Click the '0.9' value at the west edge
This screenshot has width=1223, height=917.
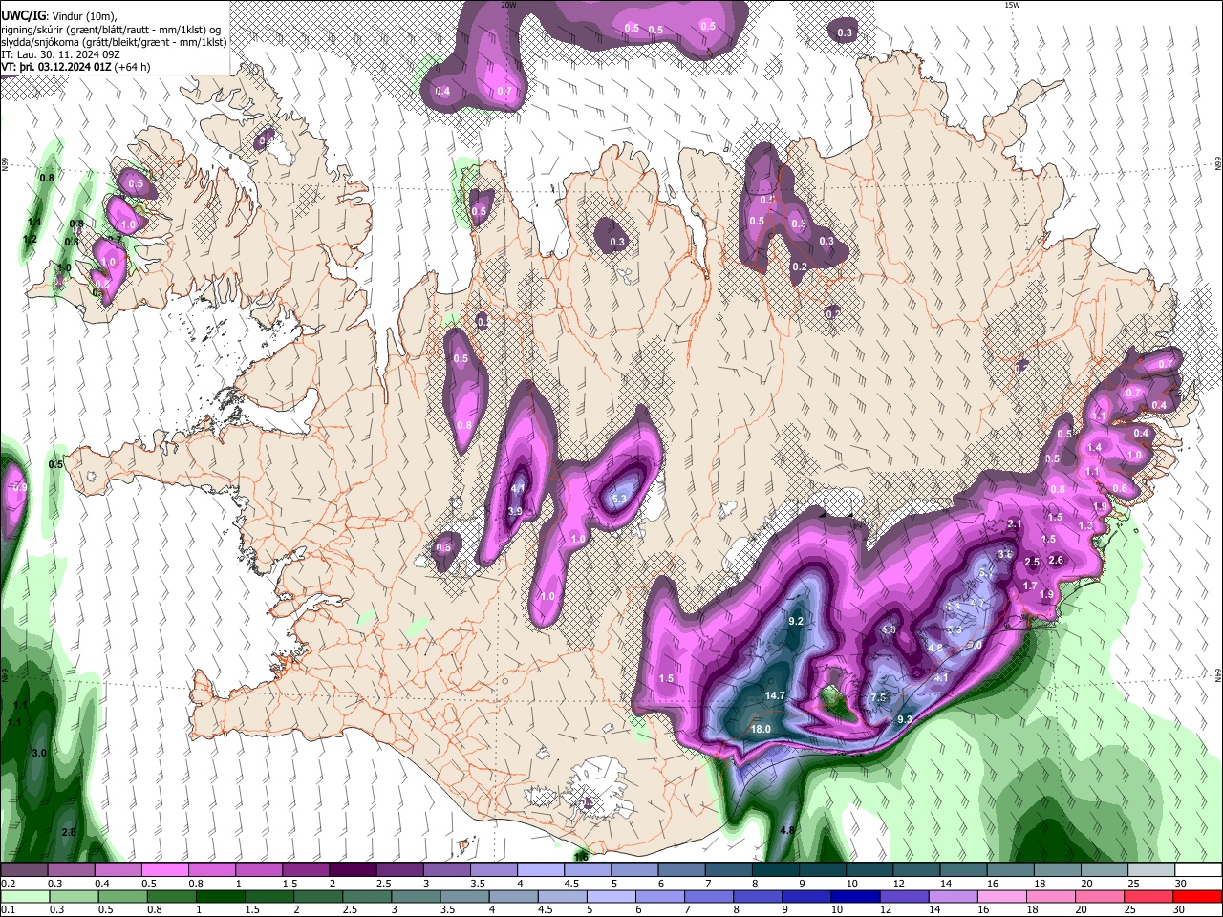click(20, 488)
